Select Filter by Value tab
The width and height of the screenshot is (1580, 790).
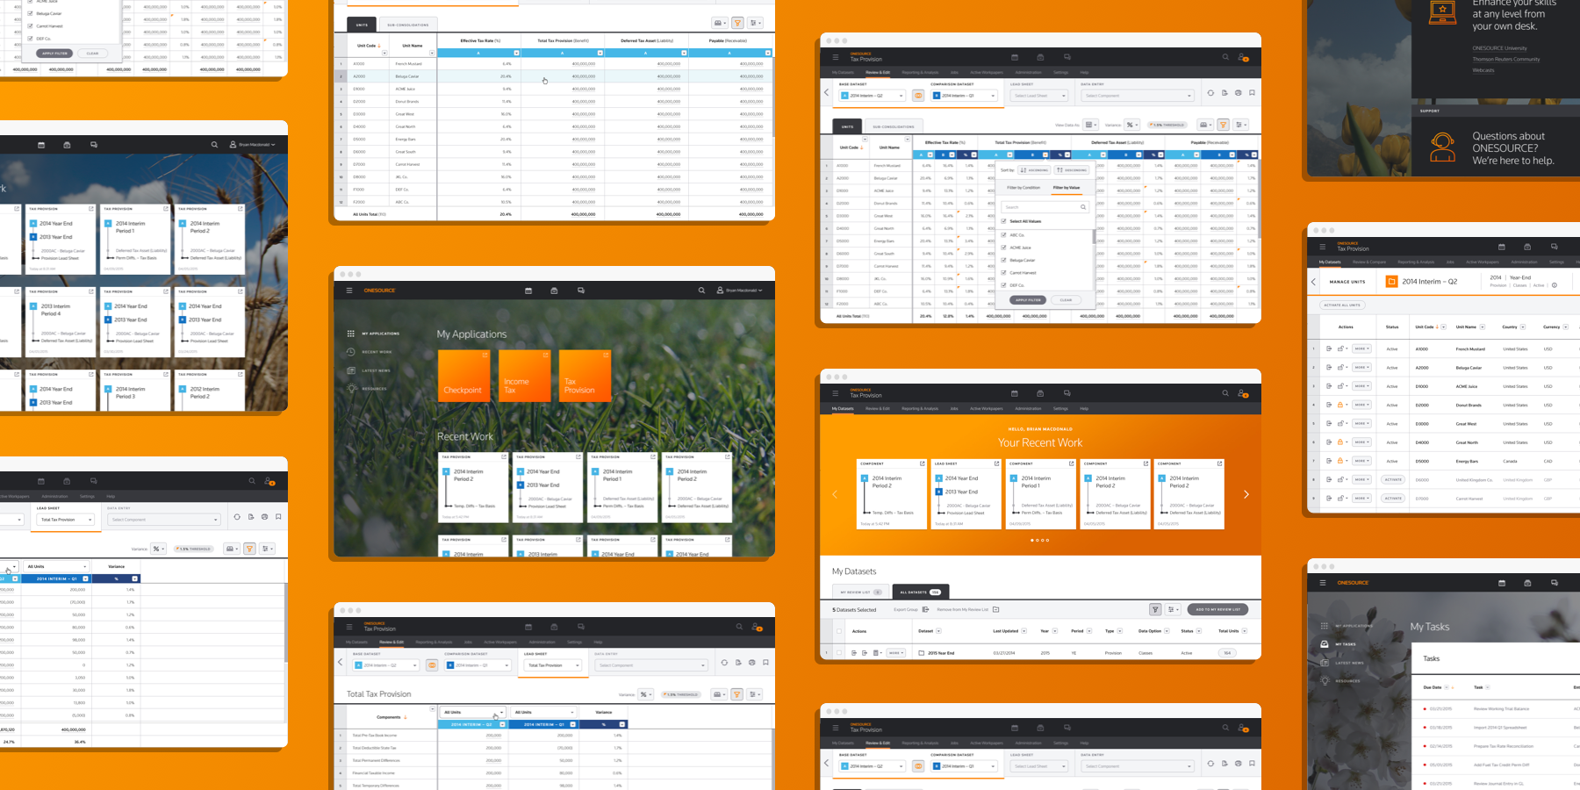[1066, 187]
